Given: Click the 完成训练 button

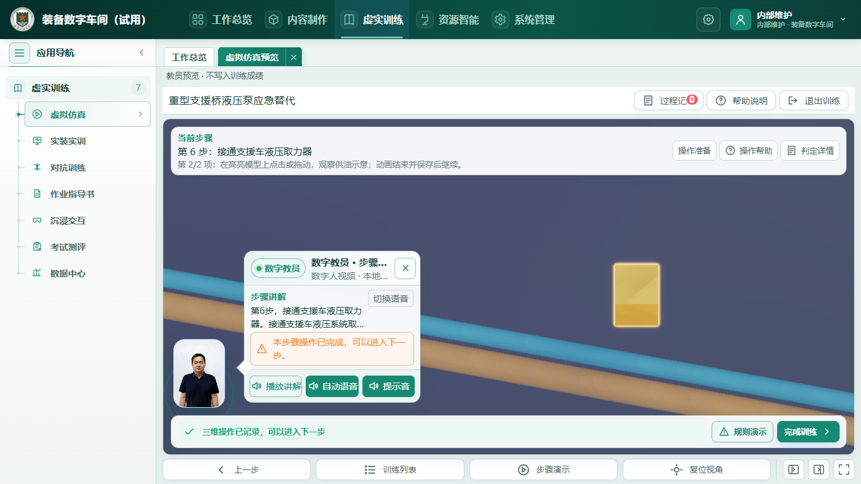Looking at the screenshot, I should 808,432.
